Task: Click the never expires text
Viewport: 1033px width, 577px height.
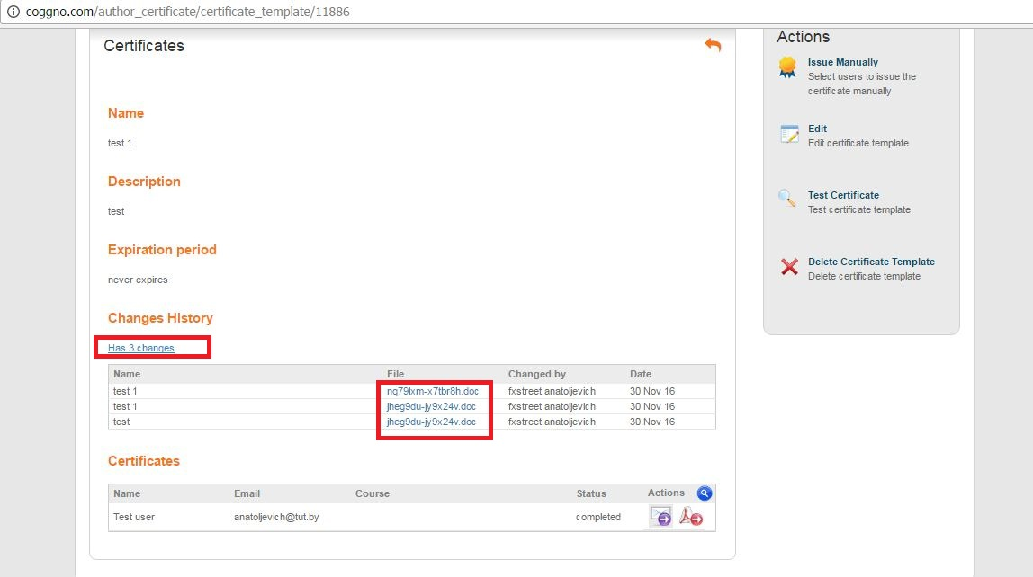Action: point(138,280)
